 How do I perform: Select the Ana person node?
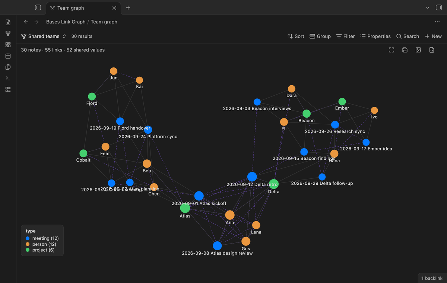point(230,215)
